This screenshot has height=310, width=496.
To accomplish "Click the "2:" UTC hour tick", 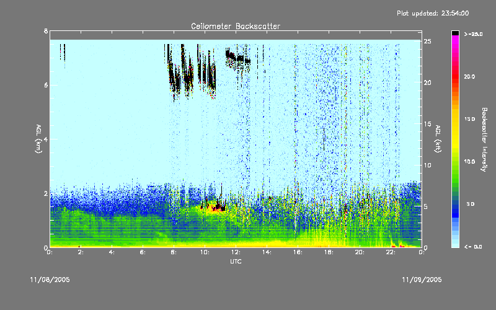I will pyautogui.click(x=81, y=252).
